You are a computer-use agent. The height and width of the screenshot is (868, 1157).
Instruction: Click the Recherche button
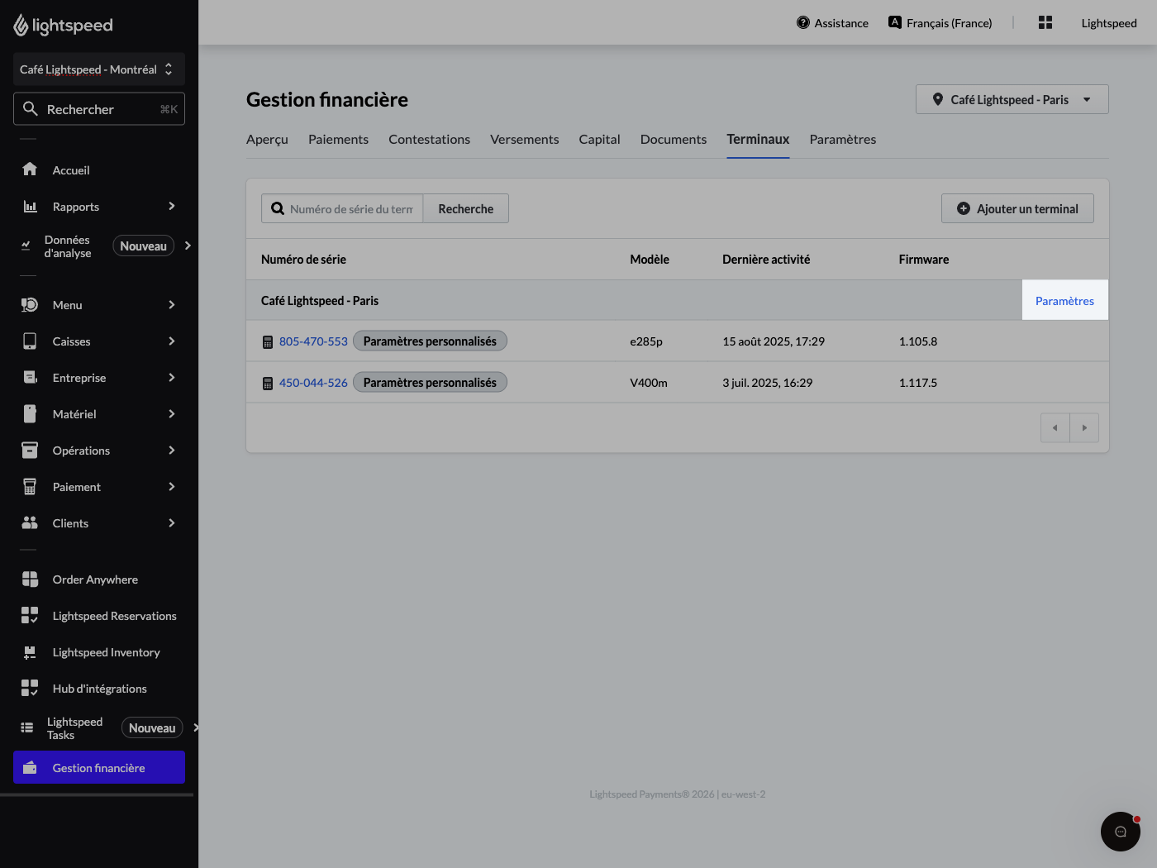tap(466, 209)
